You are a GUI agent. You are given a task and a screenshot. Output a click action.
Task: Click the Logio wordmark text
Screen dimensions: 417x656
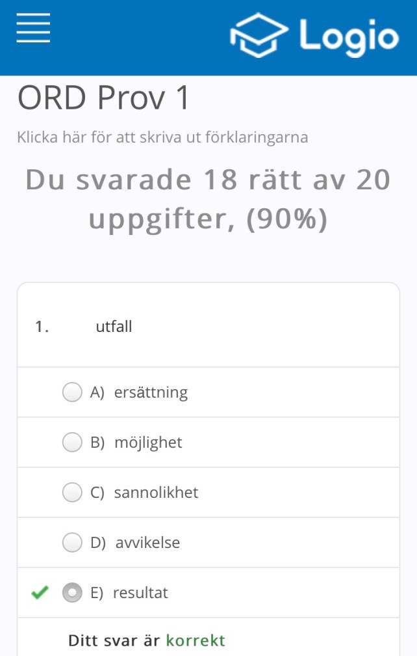(349, 36)
